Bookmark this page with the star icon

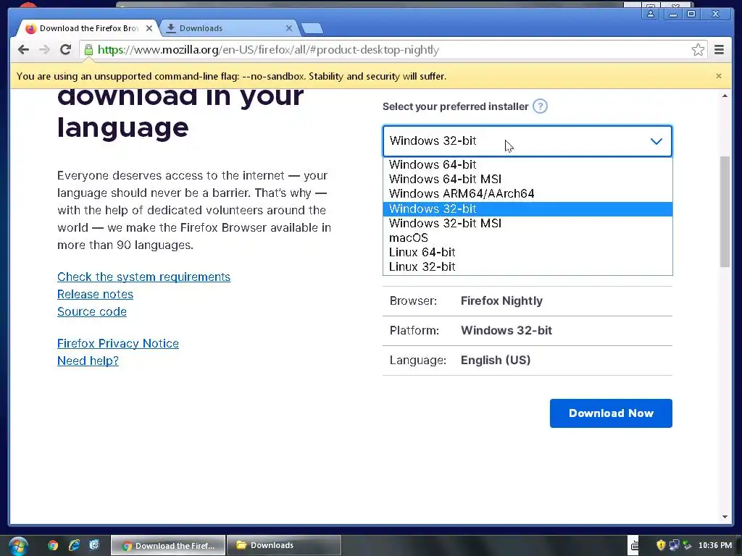[x=698, y=50]
